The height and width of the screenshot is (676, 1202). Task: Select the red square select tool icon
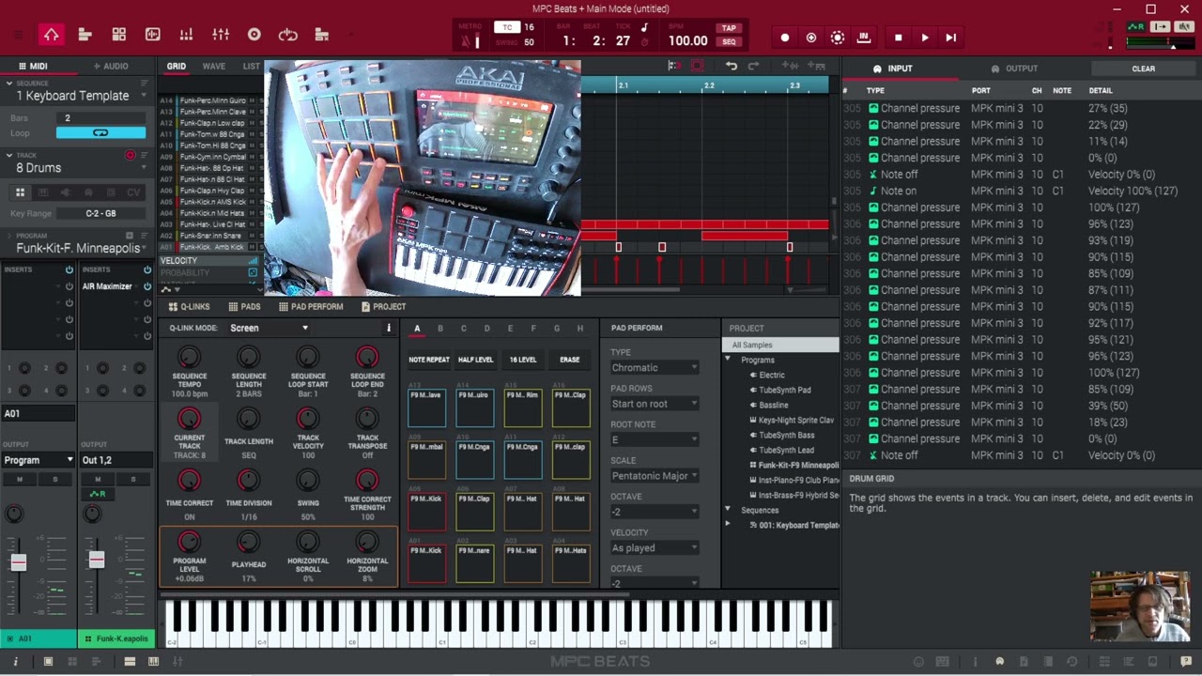(x=697, y=66)
